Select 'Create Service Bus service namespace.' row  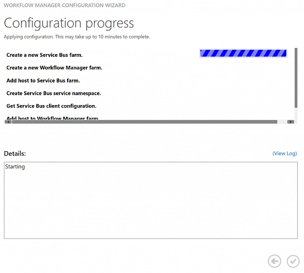(53, 93)
